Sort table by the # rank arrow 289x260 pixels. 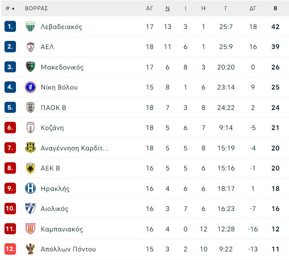pyautogui.click(x=13, y=9)
